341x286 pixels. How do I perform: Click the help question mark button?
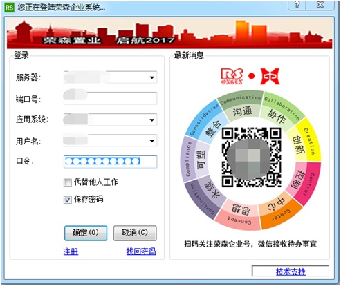click(297, 5)
